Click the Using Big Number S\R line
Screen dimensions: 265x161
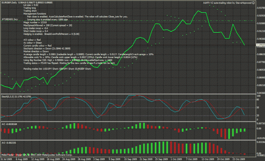click(x=68, y=60)
